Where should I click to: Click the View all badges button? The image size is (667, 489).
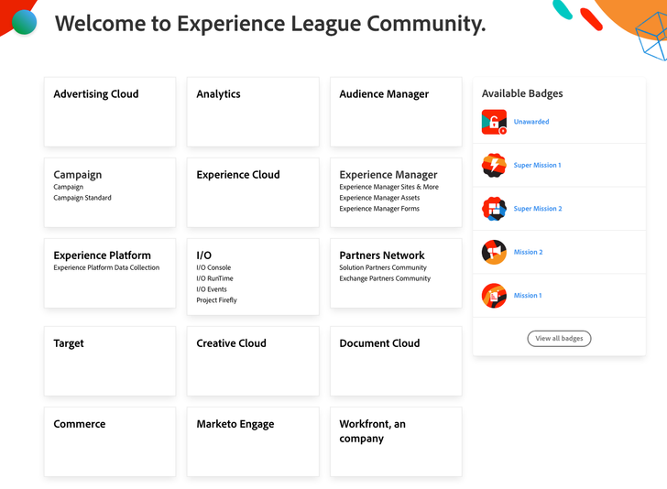(559, 339)
